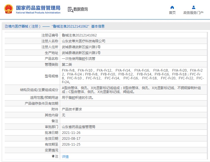
Task: Click the 批准日期 label
Action: click(51, 133)
